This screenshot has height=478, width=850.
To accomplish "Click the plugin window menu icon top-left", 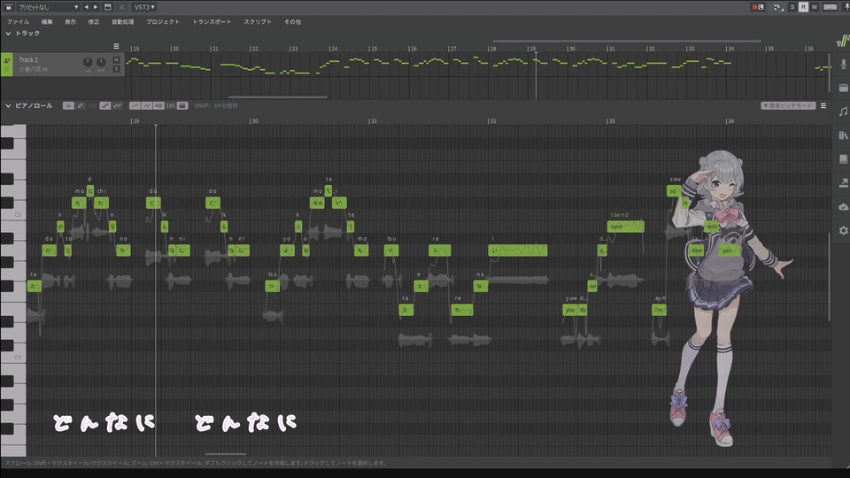I will coord(8,7).
